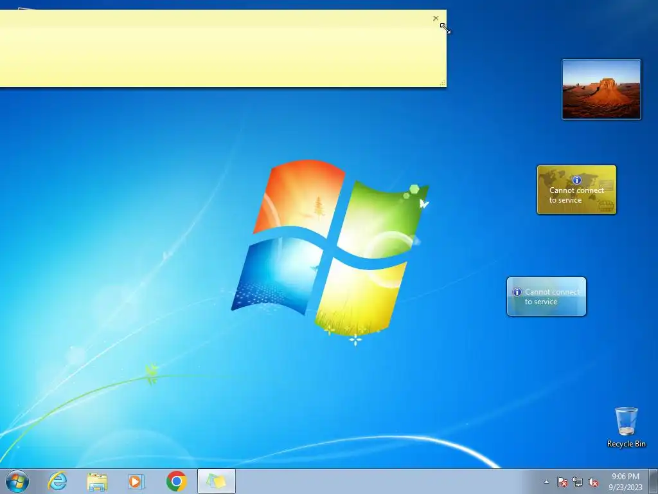Click the Sticky Notes taskbar button

[217, 481]
